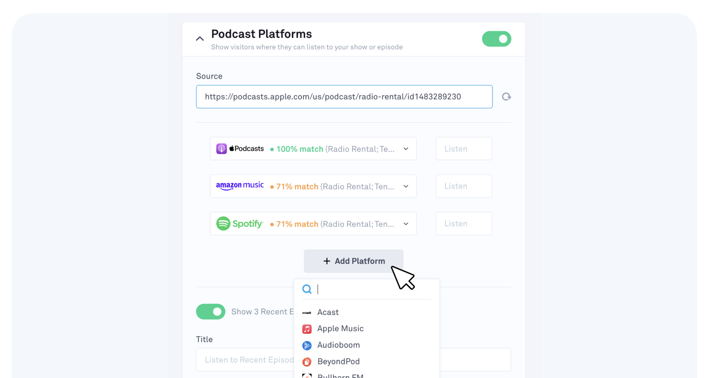Viewport: 709px width, 378px height.
Task: Click the Apple Podcasts logo icon
Action: point(221,149)
